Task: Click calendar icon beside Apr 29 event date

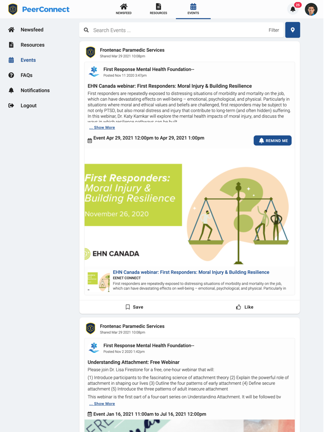Action: [90, 141]
